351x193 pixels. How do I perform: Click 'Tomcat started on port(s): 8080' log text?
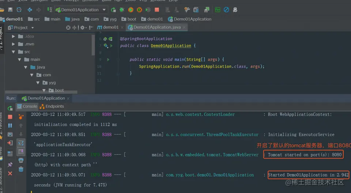pyautogui.click(x=305, y=155)
